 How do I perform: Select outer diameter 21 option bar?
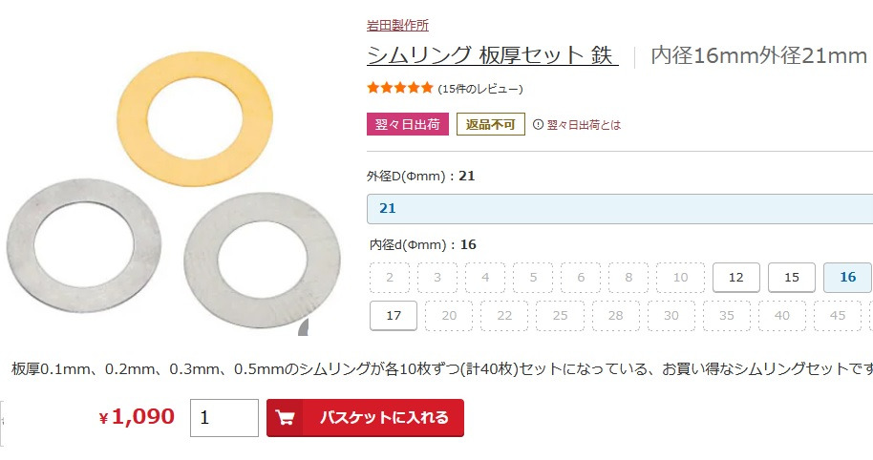[x=619, y=208]
